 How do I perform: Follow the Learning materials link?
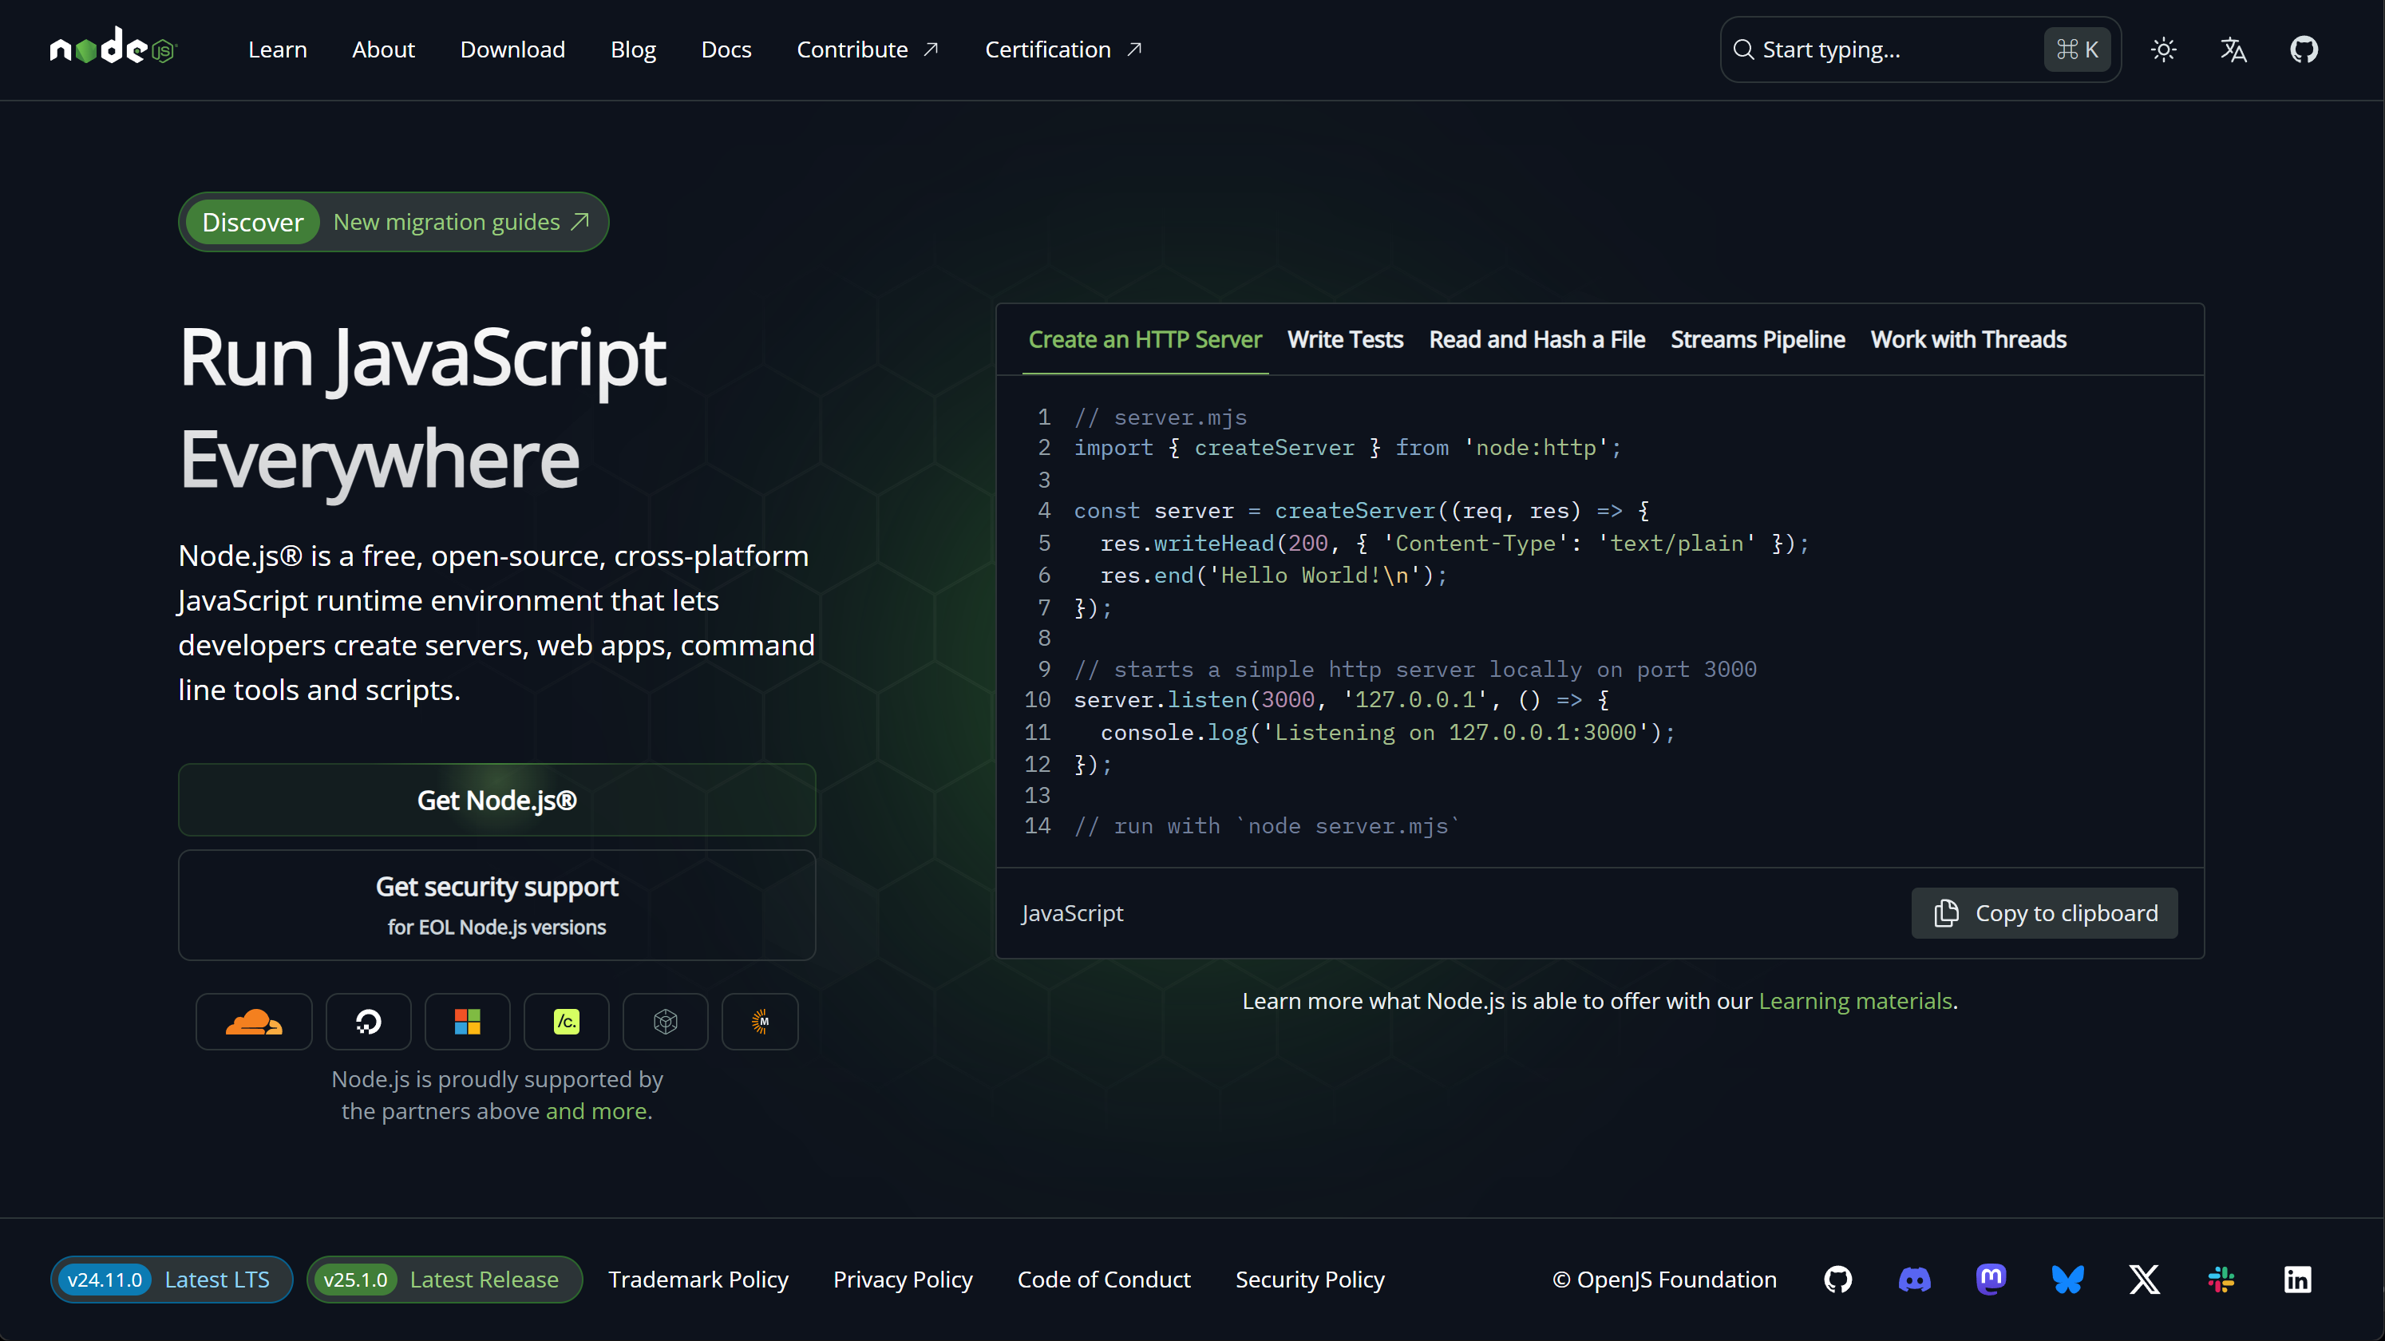tap(1854, 1000)
